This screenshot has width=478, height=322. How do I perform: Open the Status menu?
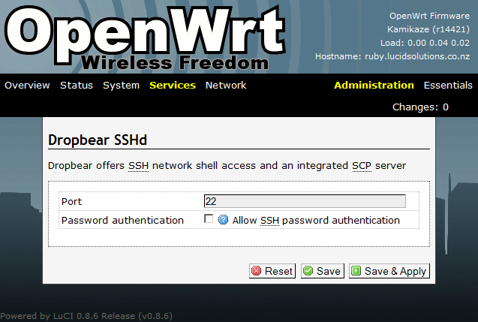tap(77, 86)
